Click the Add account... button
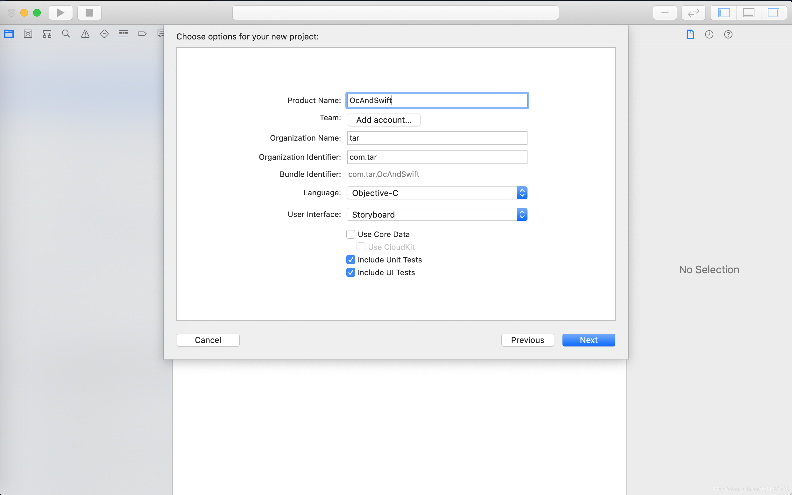792x495 pixels. pyautogui.click(x=384, y=120)
